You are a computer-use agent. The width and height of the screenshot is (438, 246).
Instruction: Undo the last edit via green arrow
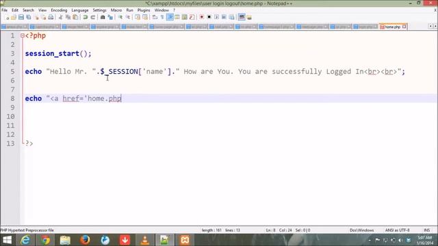(85, 17)
